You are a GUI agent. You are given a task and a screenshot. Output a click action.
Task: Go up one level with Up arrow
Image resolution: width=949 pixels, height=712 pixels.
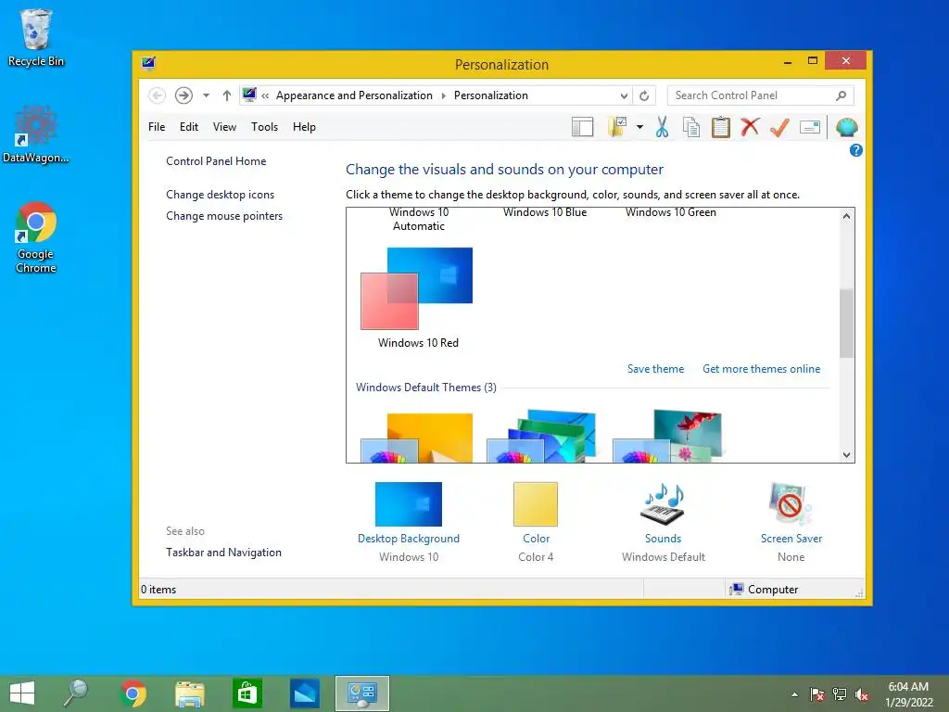pyautogui.click(x=227, y=95)
